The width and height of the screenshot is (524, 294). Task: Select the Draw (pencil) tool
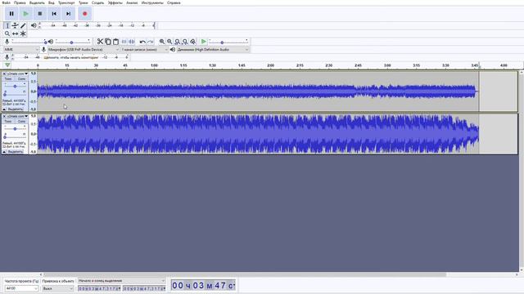click(23, 25)
